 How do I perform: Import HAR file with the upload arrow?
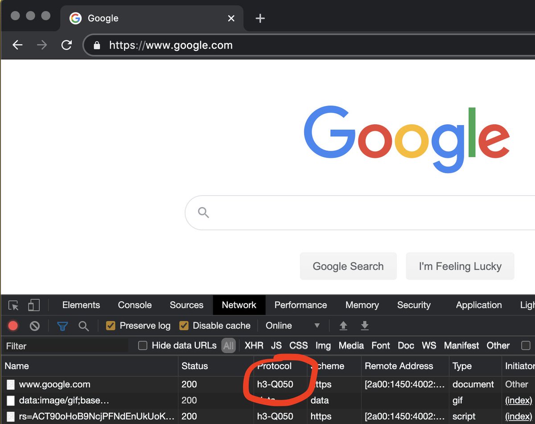[x=343, y=326]
